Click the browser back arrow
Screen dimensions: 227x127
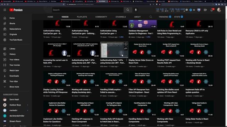click(x=2, y=5)
